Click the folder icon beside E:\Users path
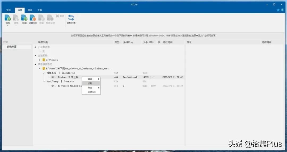Screen dimensions: 287x152 (44, 68)
